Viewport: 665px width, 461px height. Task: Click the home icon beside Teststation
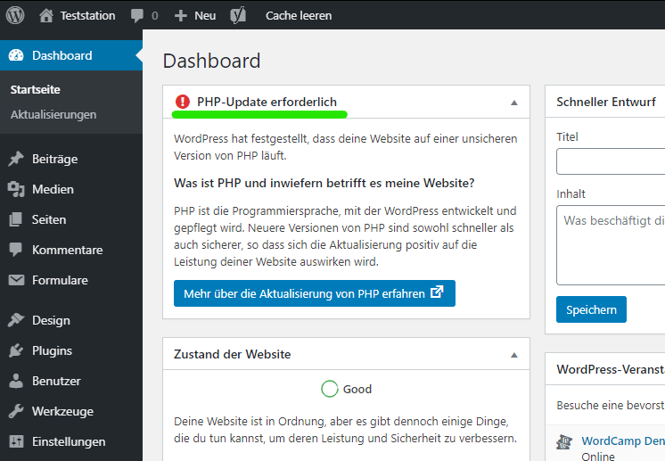46,15
